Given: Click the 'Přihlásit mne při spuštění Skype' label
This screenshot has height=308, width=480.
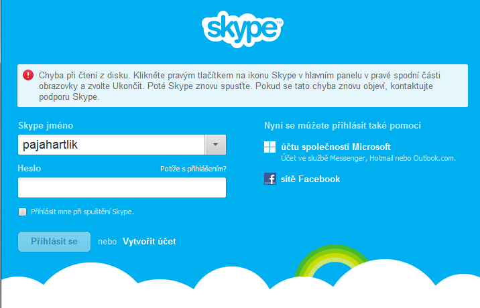Looking at the screenshot, I should [x=82, y=212].
